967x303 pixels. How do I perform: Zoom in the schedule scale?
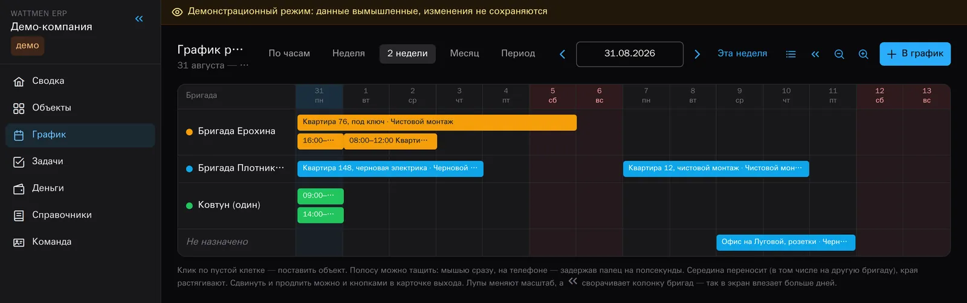point(864,54)
